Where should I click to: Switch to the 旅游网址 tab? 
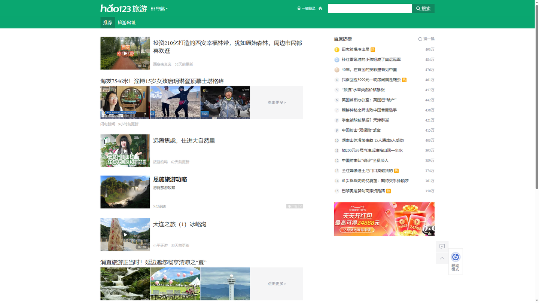(x=127, y=22)
